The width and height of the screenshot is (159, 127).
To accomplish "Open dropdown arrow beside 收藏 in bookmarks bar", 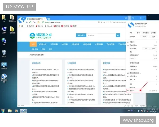I will click(24, 26).
